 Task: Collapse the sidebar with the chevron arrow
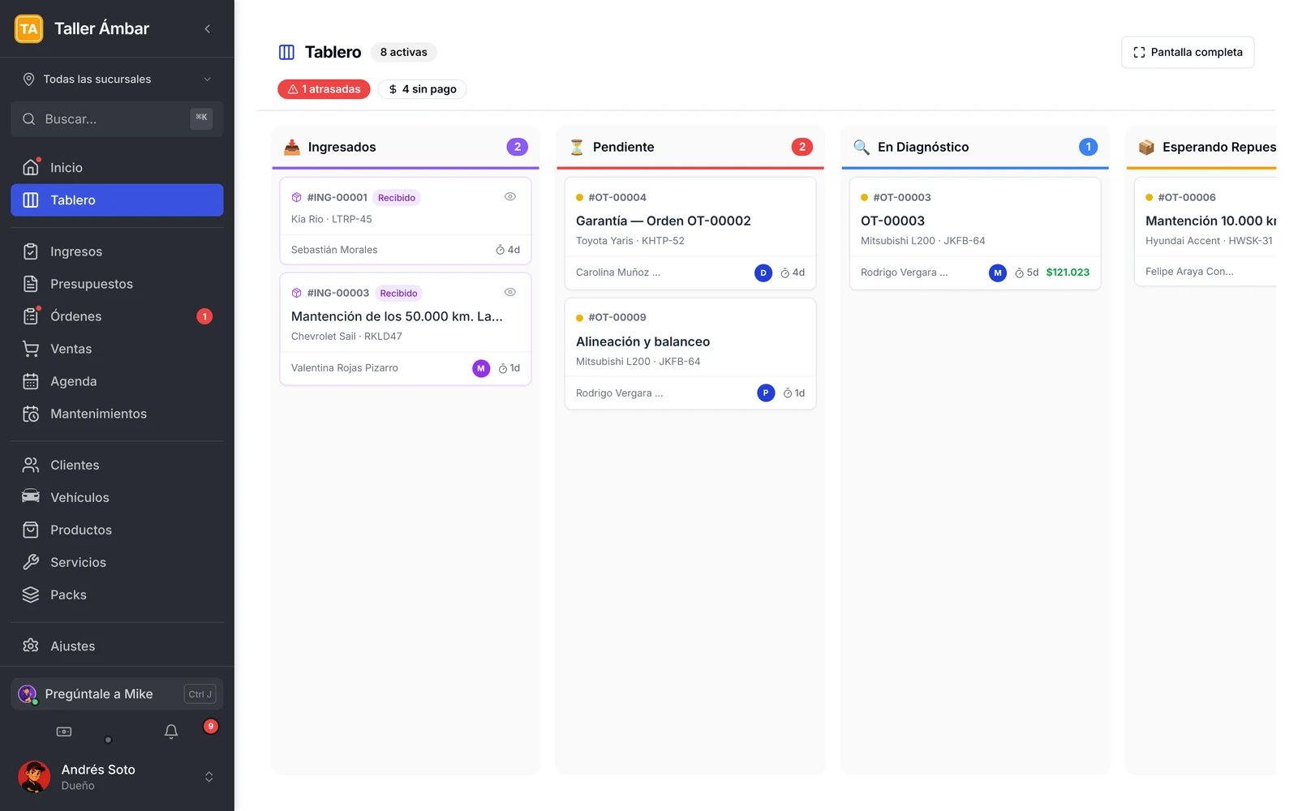pos(208,28)
